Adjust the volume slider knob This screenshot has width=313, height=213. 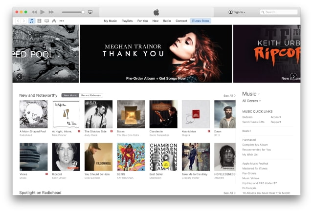coord(83,12)
